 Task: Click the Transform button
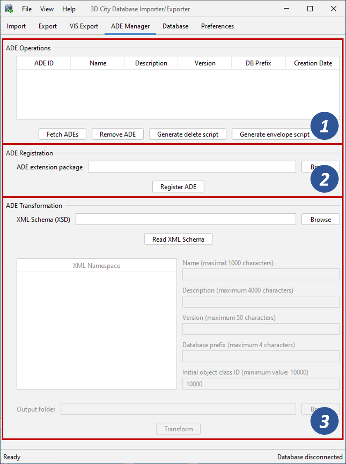pos(178,429)
